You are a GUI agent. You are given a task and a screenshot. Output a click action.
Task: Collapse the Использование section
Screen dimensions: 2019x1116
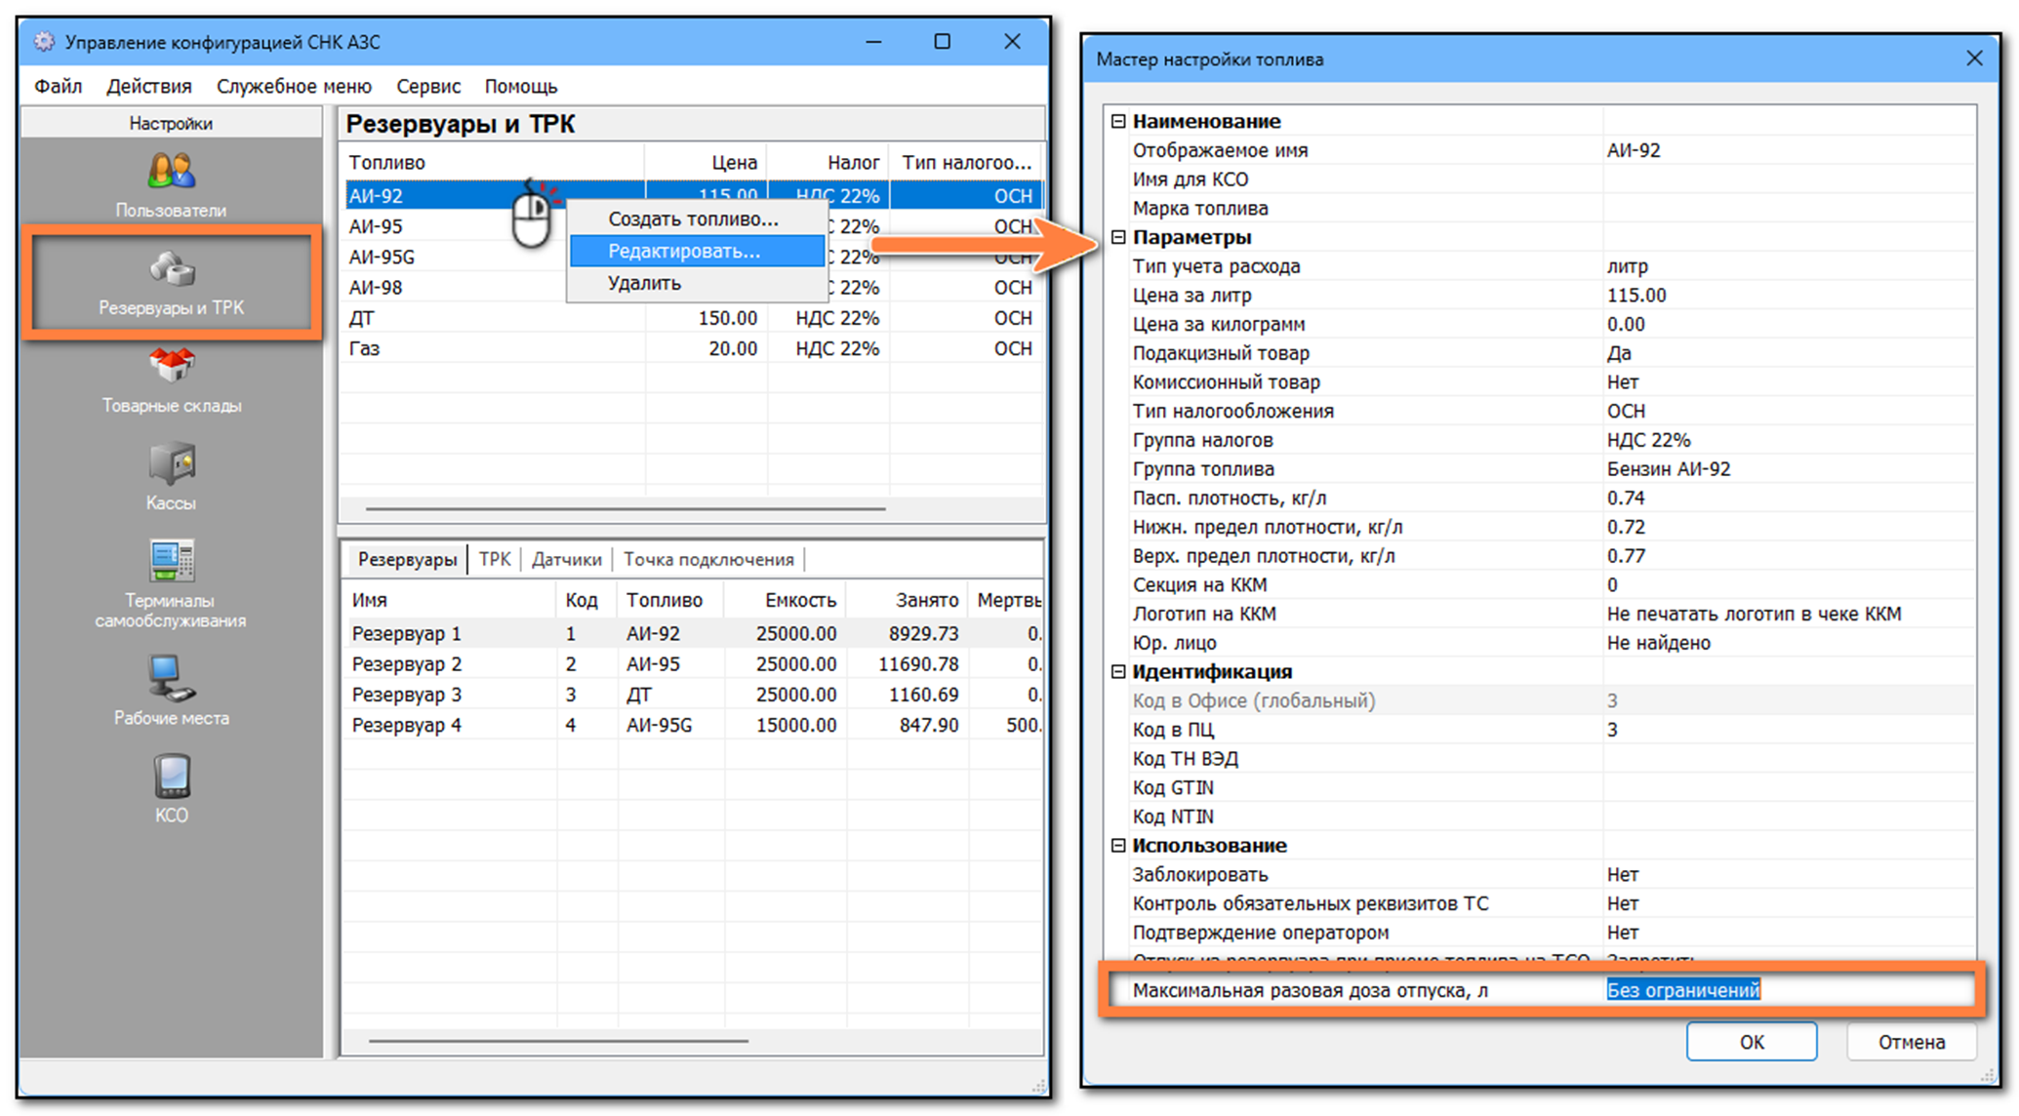(x=1118, y=845)
